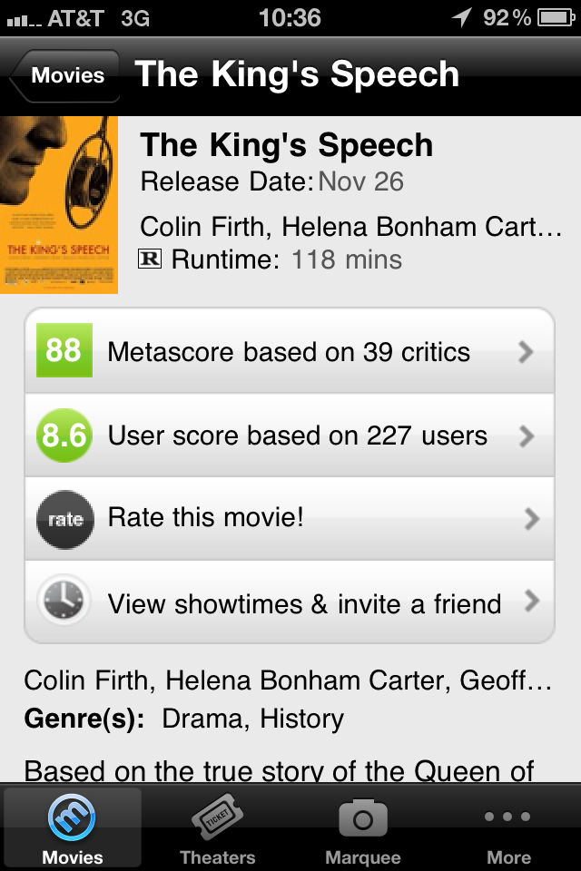Viewport: 581px width, 871px height.
Task: Tap the Metacritic logo icon in tab bar
Action: (72, 817)
